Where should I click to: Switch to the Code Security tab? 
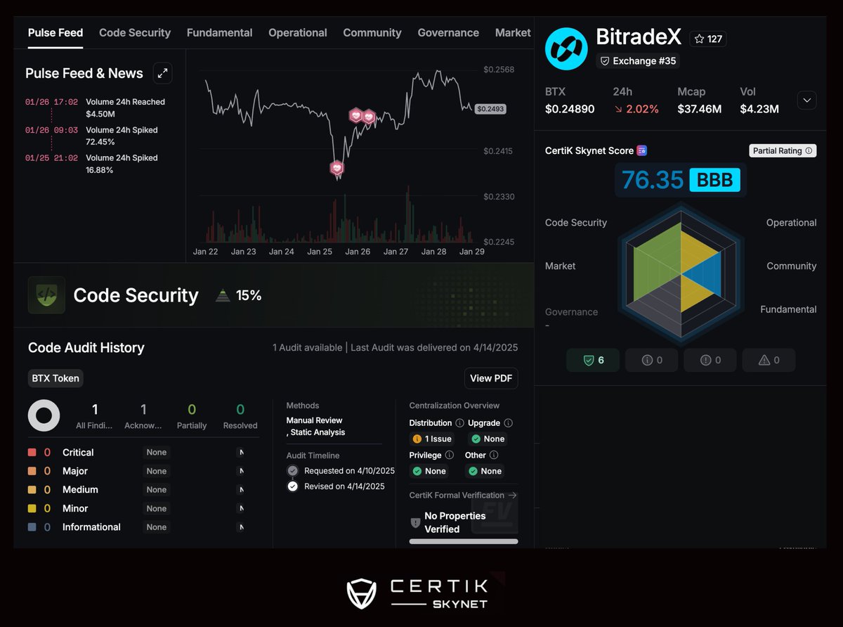pos(135,32)
